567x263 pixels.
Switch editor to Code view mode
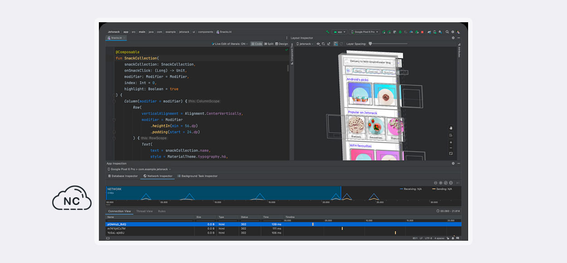(x=257, y=44)
